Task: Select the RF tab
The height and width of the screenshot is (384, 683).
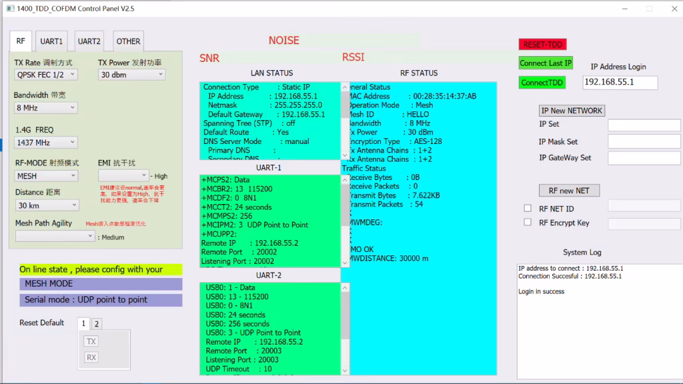Action: [20, 41]
